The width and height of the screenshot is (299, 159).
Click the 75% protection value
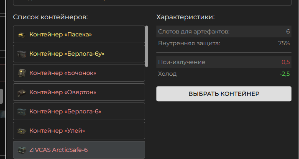pos(284,43)
